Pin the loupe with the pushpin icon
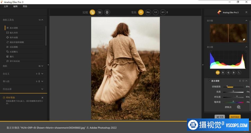Screen dimensions: 251x133 244,40
